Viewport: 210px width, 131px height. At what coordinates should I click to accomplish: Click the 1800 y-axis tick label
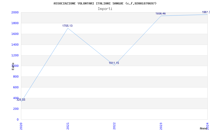(15, 23)
